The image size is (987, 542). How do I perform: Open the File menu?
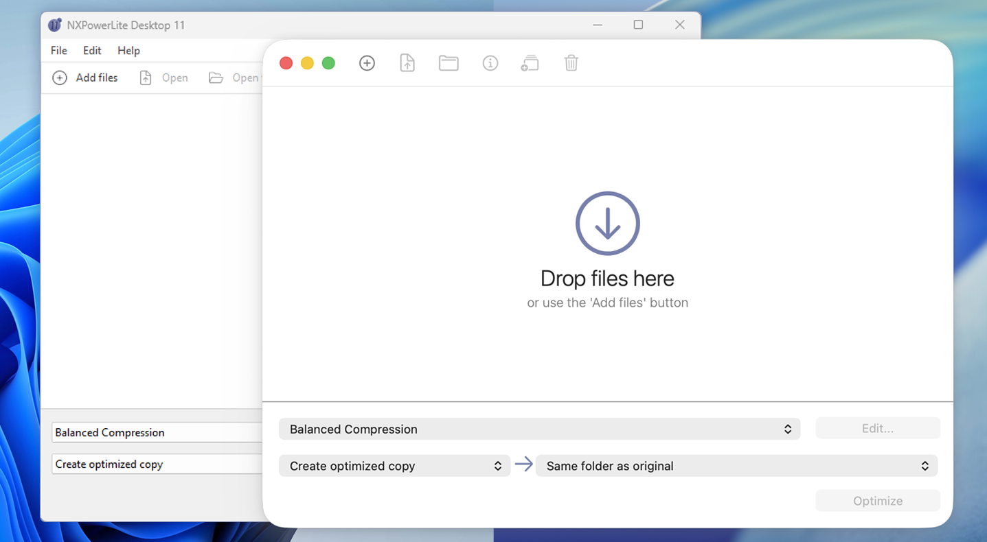click(58, 50)
